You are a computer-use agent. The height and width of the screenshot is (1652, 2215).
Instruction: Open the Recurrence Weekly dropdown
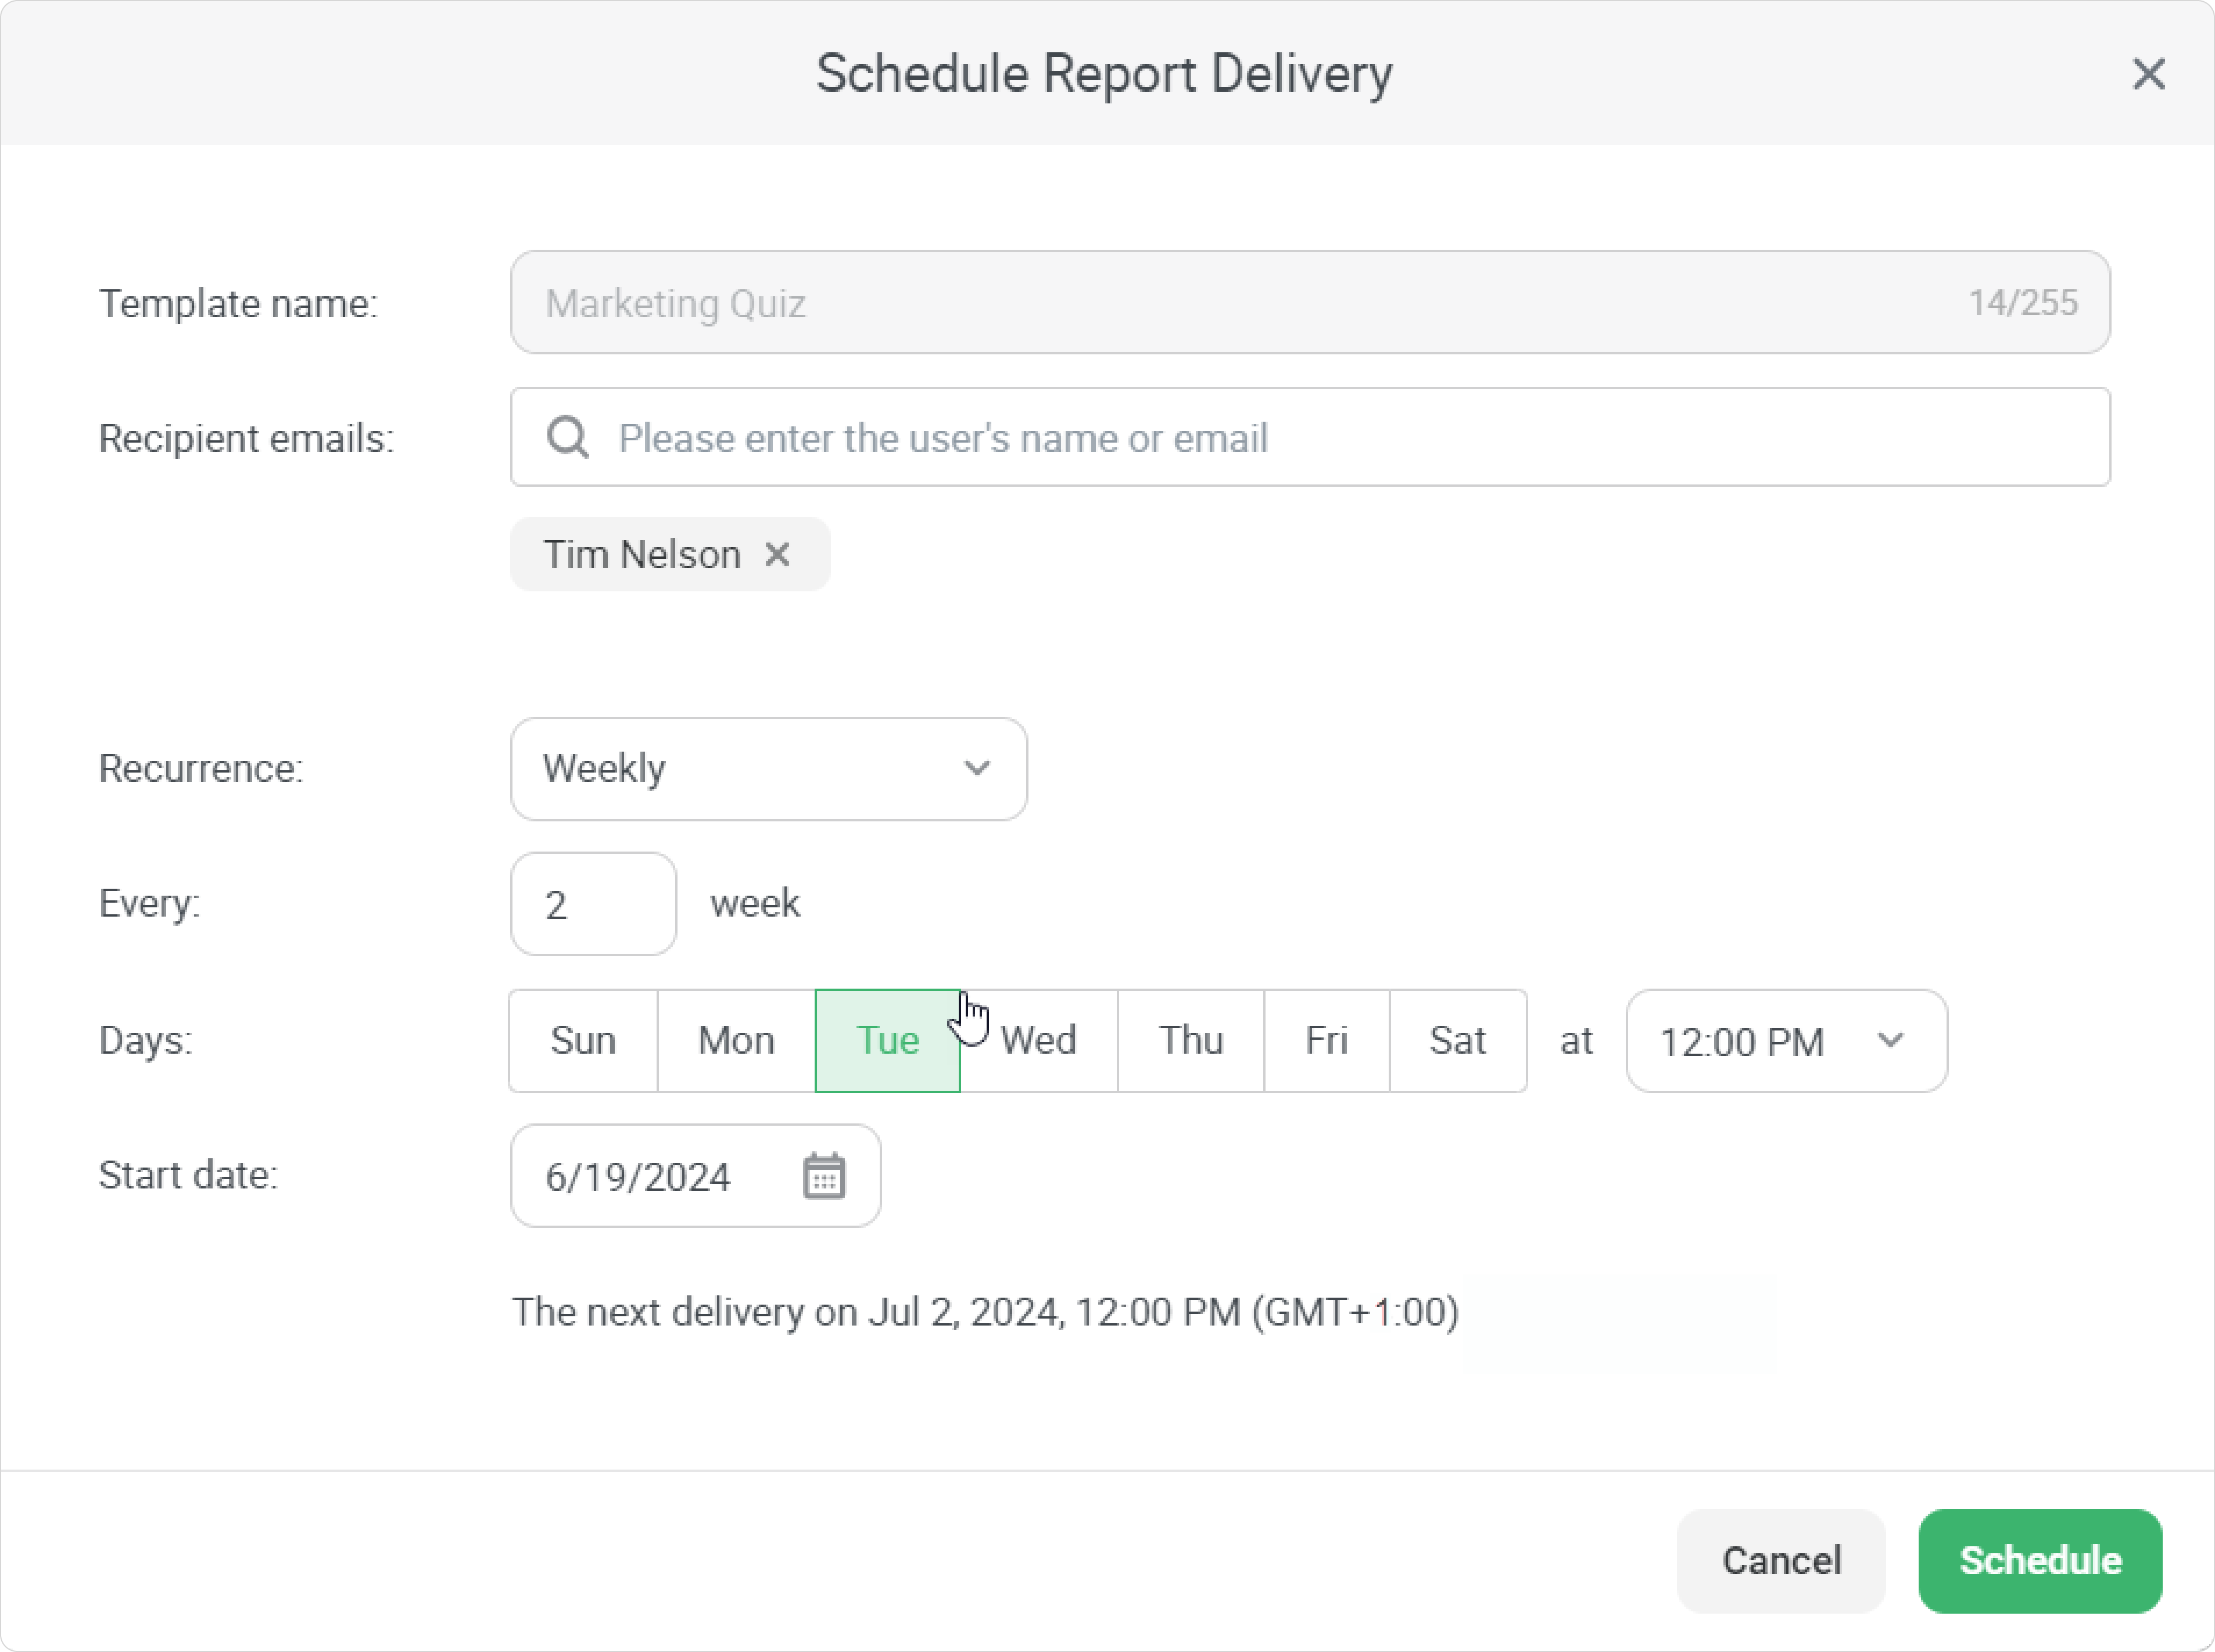768,768
